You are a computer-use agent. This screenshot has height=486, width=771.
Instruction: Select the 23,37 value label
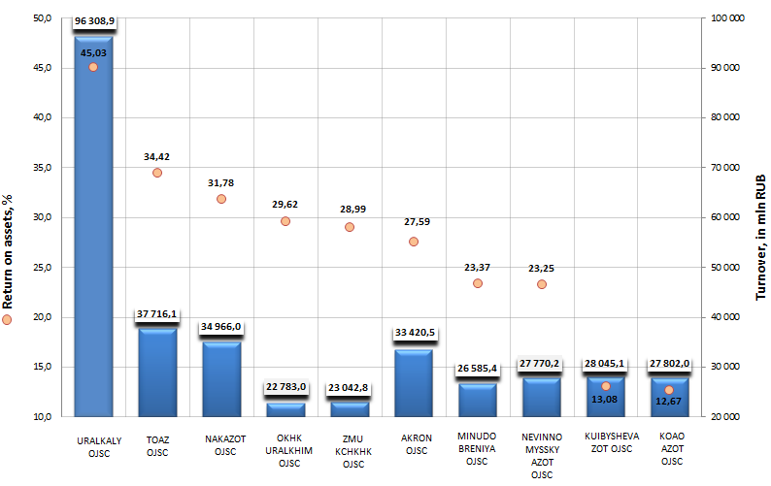click(x=477, y=268)
